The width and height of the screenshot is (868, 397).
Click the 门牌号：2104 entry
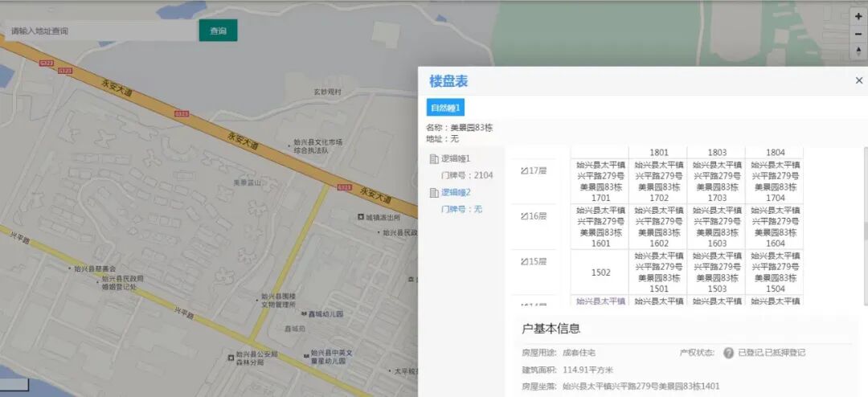(467, 175)
